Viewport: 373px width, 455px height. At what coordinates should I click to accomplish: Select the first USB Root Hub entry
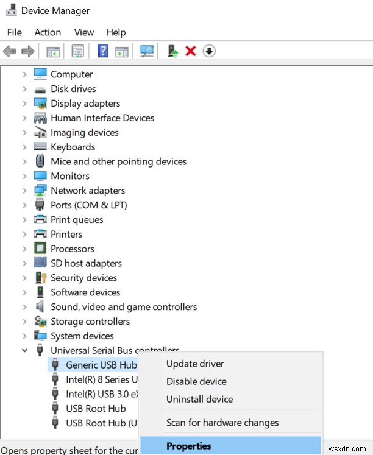coord(96,408)
